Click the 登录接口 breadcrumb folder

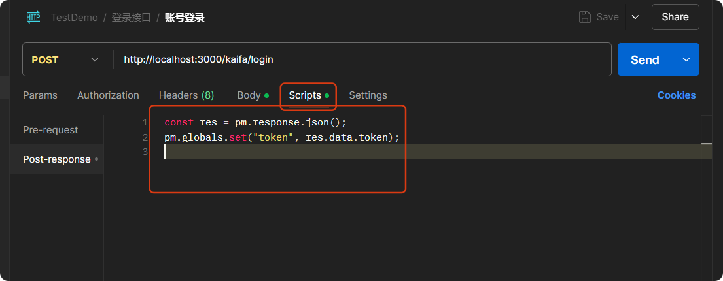[131, 18]
